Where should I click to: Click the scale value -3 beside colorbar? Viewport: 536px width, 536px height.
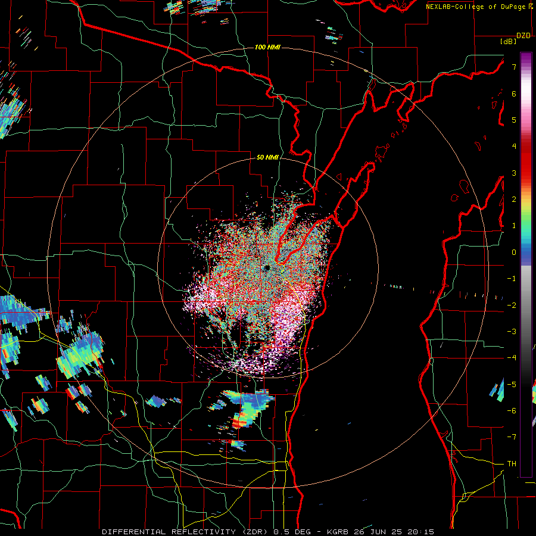(x=512, y=331)
